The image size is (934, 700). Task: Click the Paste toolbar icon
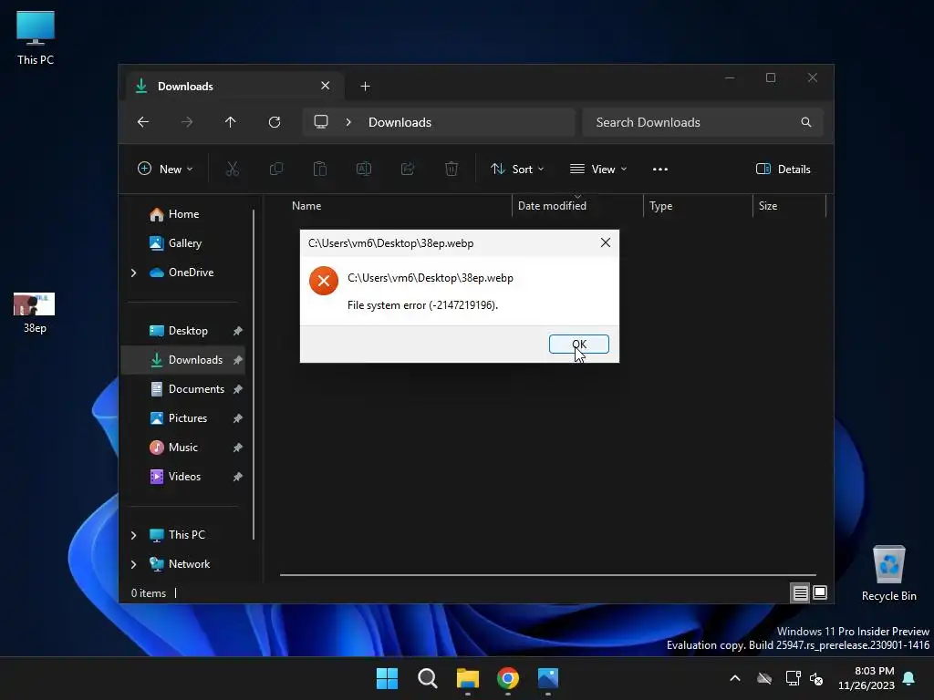pos(320,169)
